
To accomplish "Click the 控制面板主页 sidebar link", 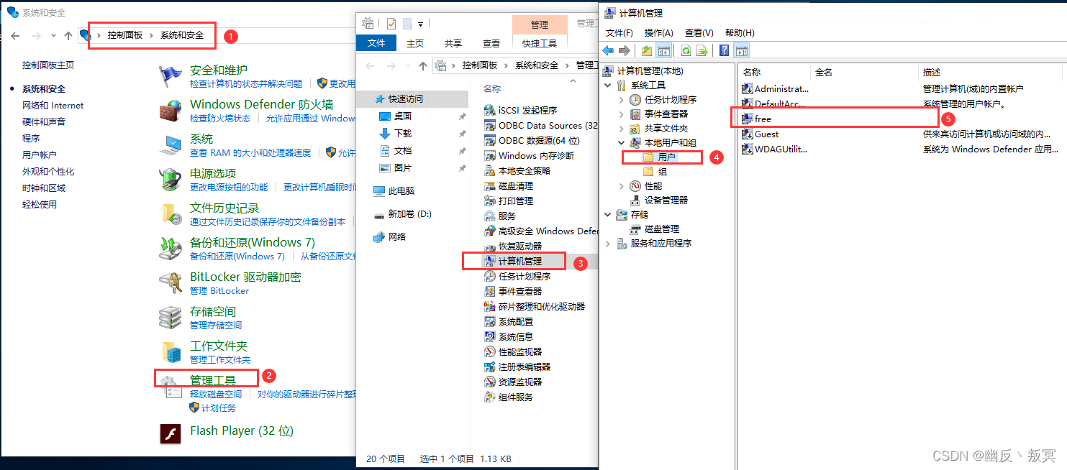I will (48, 65).
